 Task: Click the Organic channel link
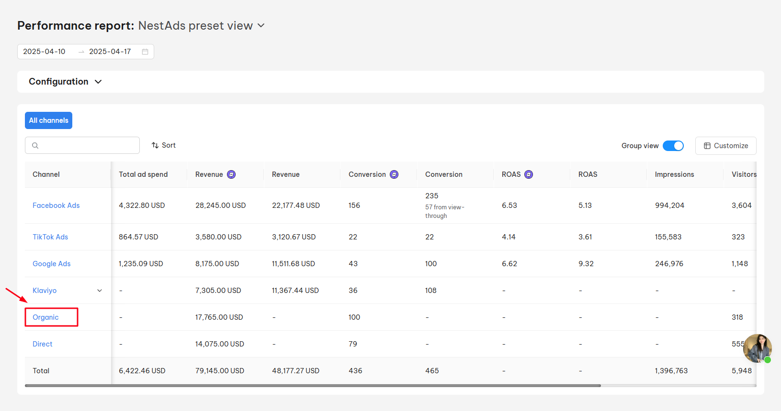point(45,317)
